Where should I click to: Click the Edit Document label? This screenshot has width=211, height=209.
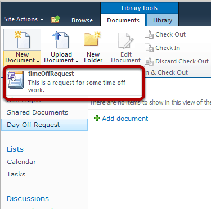[x=126, y=57]
